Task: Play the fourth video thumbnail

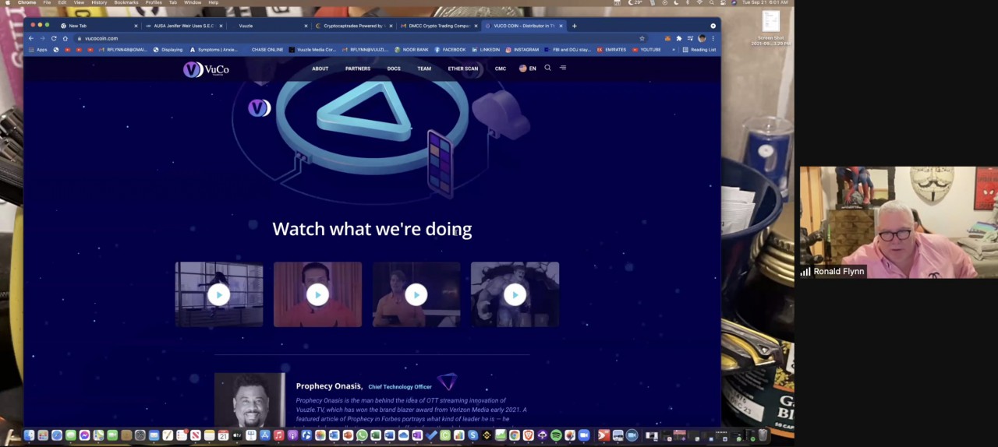Action: (515, 294)
